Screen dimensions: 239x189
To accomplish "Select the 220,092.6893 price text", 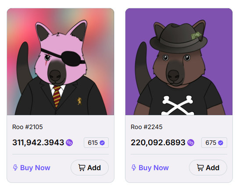I will tap(158, 143).
